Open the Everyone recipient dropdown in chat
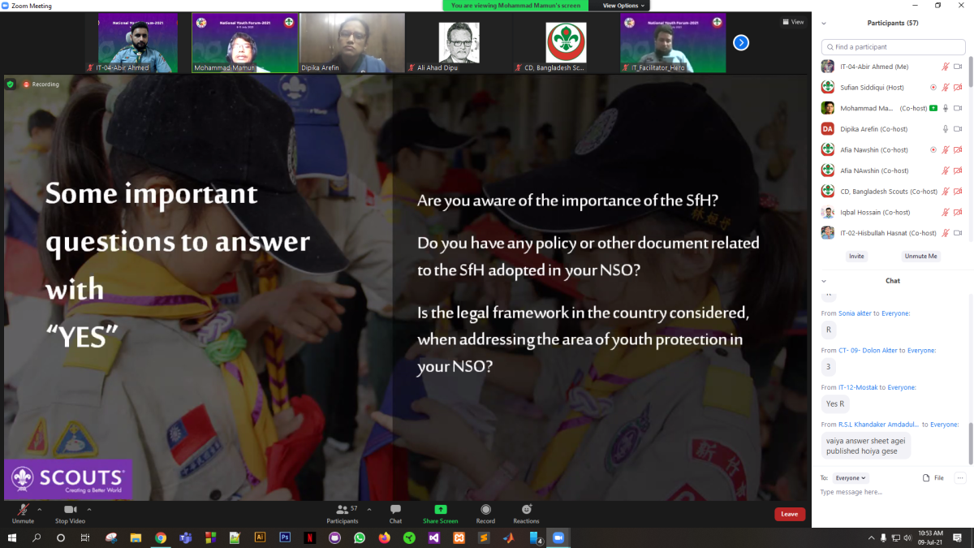Screen dimensions: 974x548 (851, 478)
